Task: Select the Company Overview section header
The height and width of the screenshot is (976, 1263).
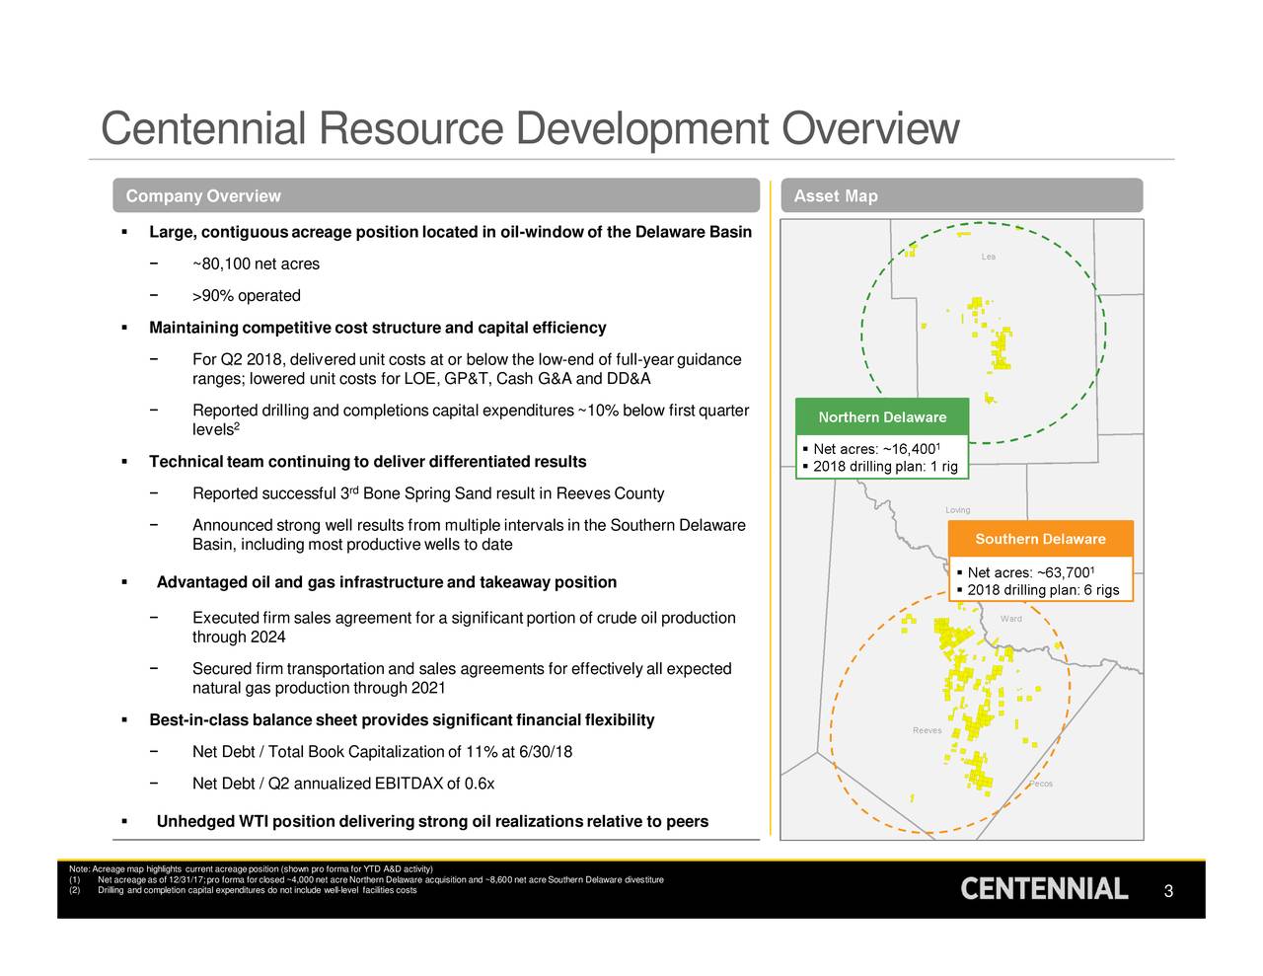Action: pos(436,195)
